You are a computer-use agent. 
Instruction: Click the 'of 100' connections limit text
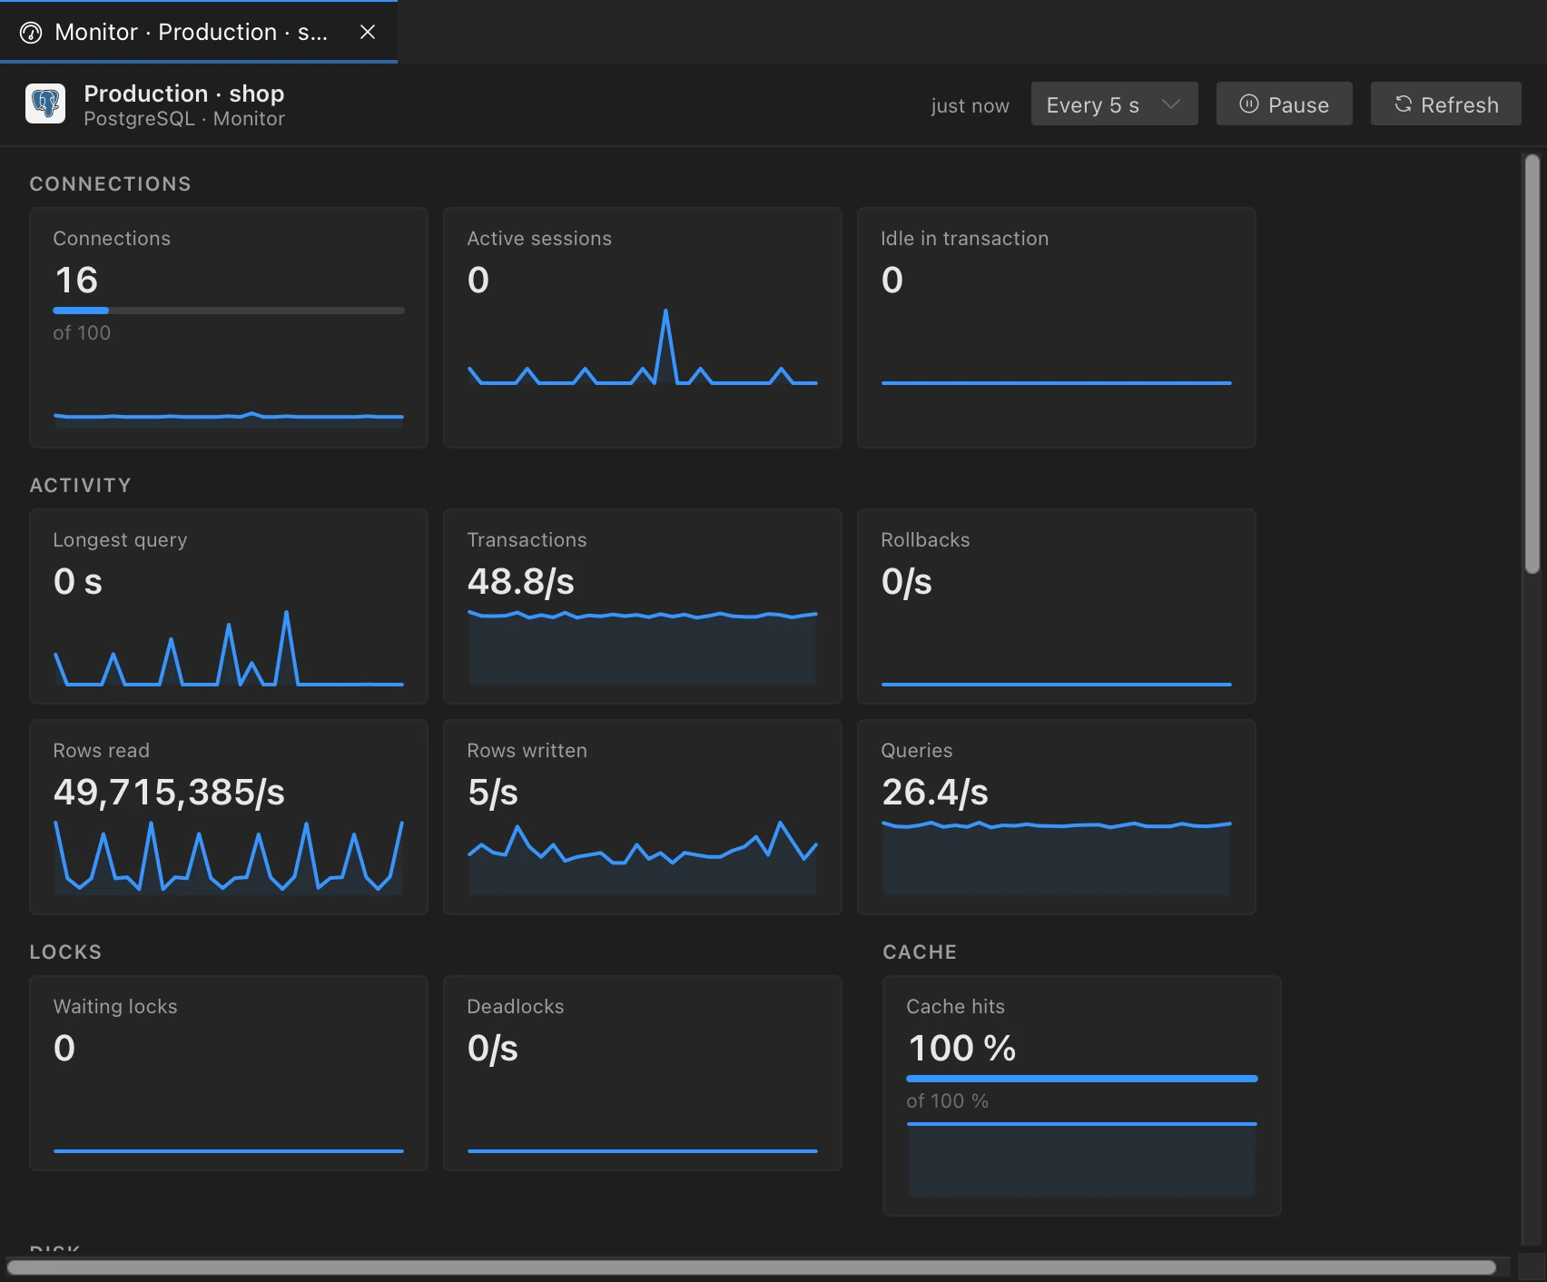82,333
